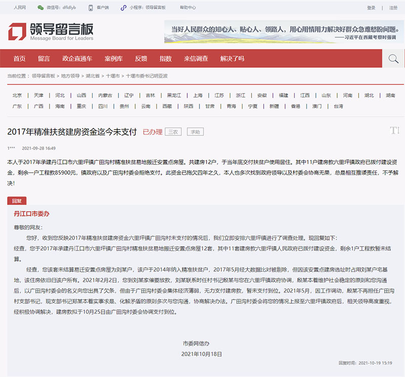Click the 注册 register link
This screenshot has height=377, width=405.
(x=393, y=8)
